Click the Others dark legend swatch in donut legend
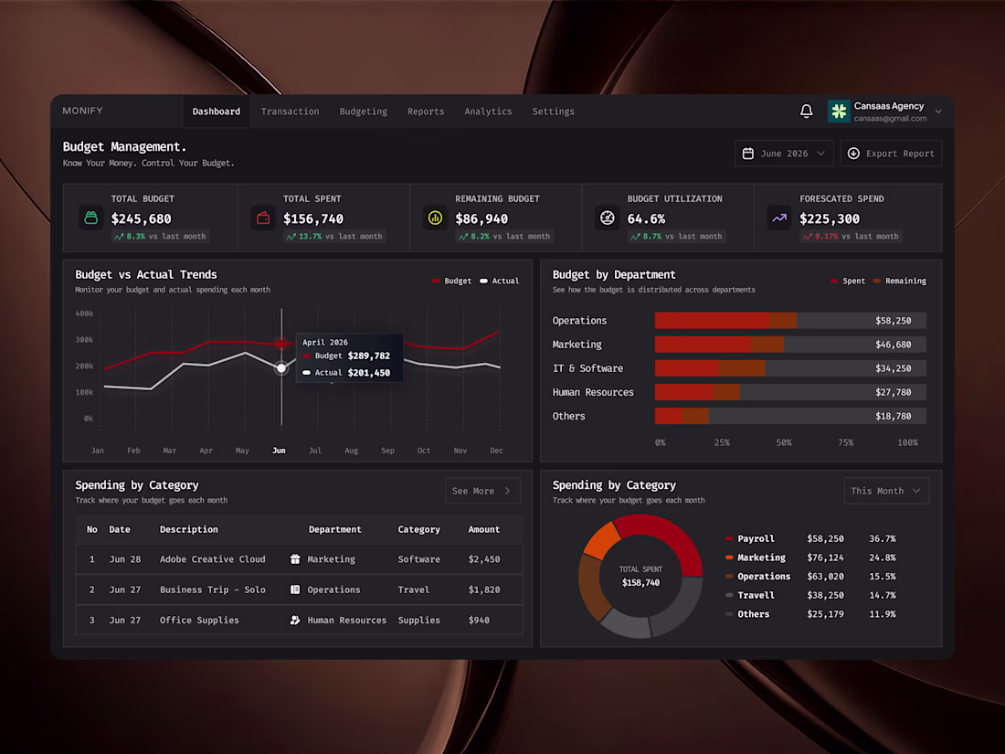This screenshot has width=1005, height=754. coord(729,614)
